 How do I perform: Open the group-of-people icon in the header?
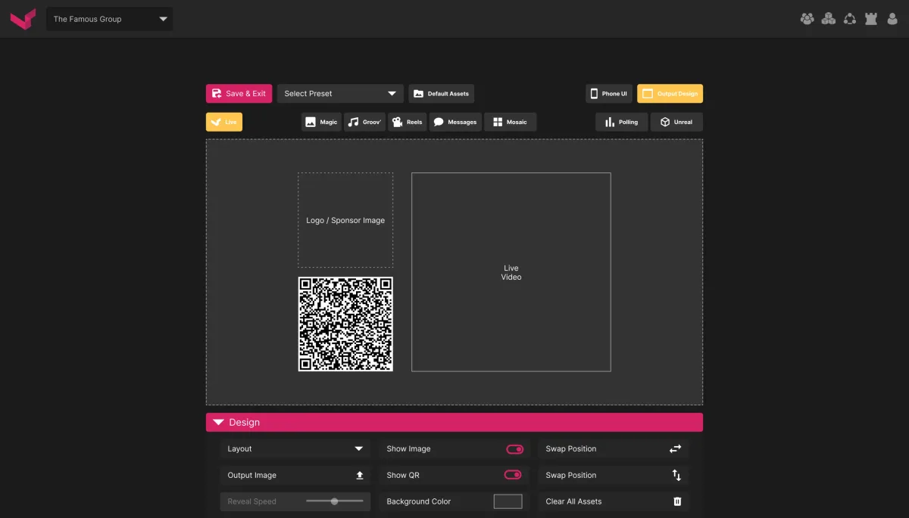(807, 19)
